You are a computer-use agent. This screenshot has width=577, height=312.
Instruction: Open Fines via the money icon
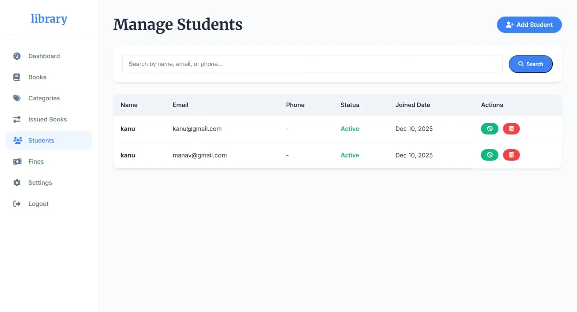click(x=17, y=161)
